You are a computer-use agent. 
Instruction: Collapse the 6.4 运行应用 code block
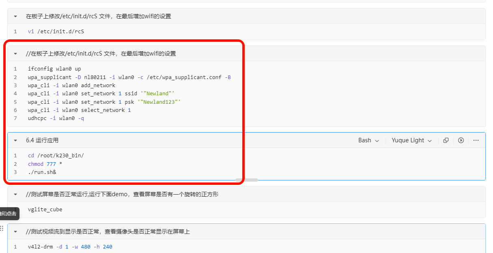coord(16,140)
